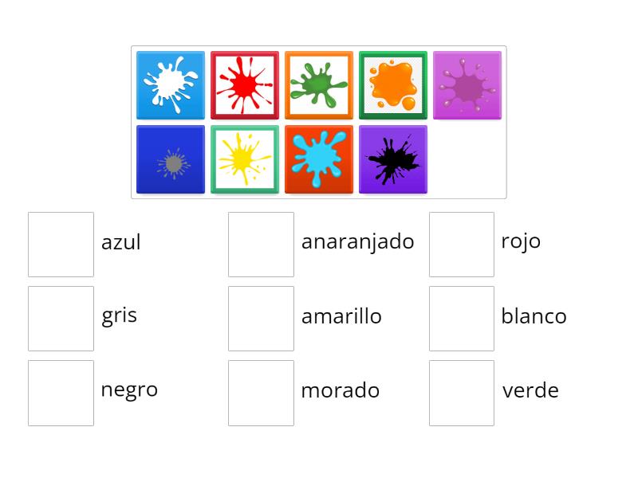The image size is (638, 478).
Task: Select the purple paint splat tile
Action: click(x=467, y=84)
